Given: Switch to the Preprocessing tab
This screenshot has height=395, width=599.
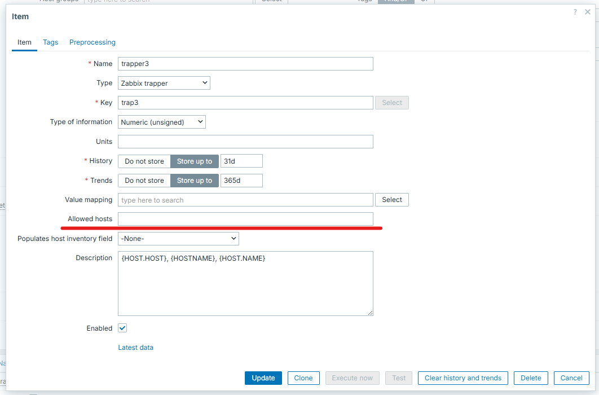Looking at the screenshot, I should tap(93, 42).
